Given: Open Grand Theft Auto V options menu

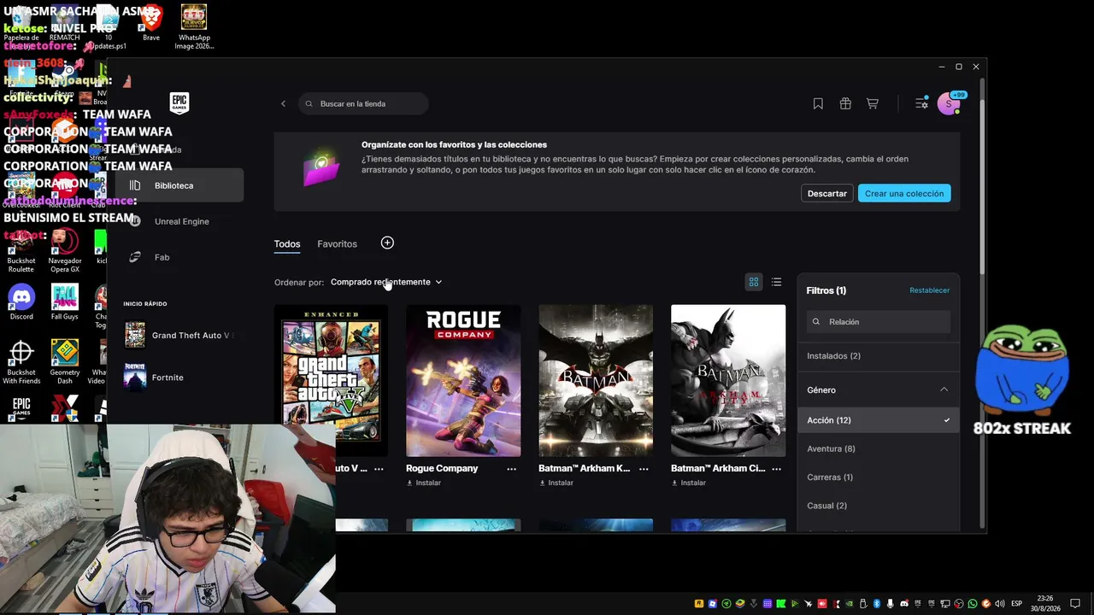Looking at the screenshot, I should [x=379, y=469].
